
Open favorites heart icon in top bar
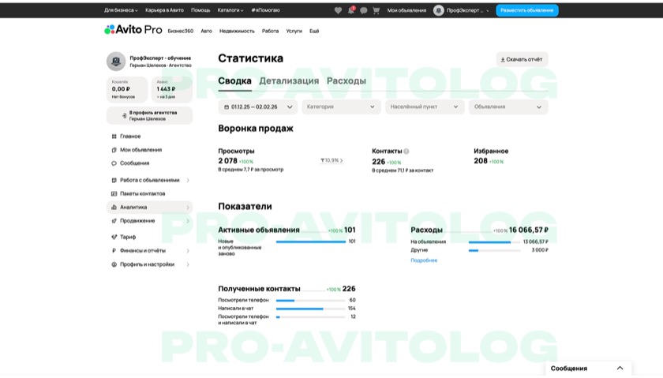coord(338,10)
